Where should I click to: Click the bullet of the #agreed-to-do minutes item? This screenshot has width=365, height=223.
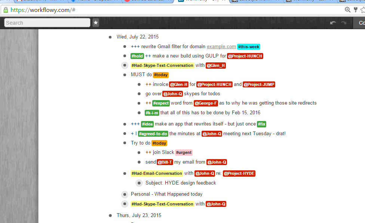coord(125,133)
